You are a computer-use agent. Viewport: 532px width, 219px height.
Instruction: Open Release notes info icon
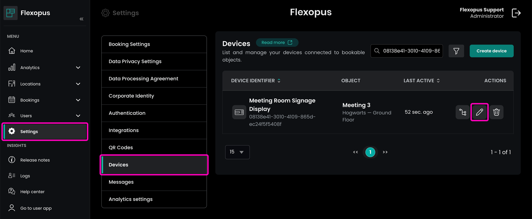coord(12,160)
